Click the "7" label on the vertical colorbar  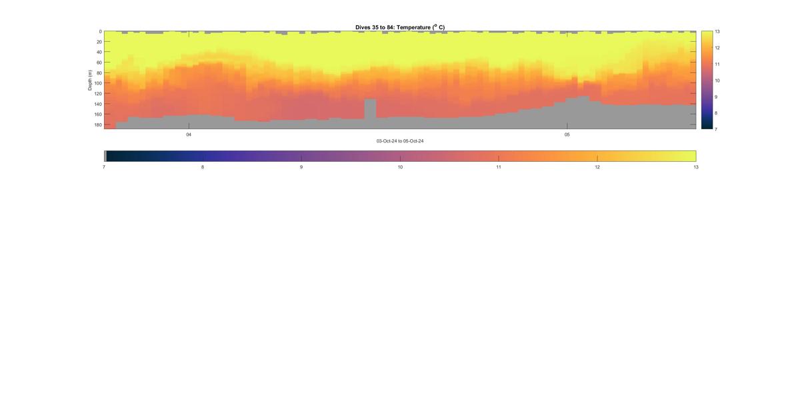click(717, 129)
